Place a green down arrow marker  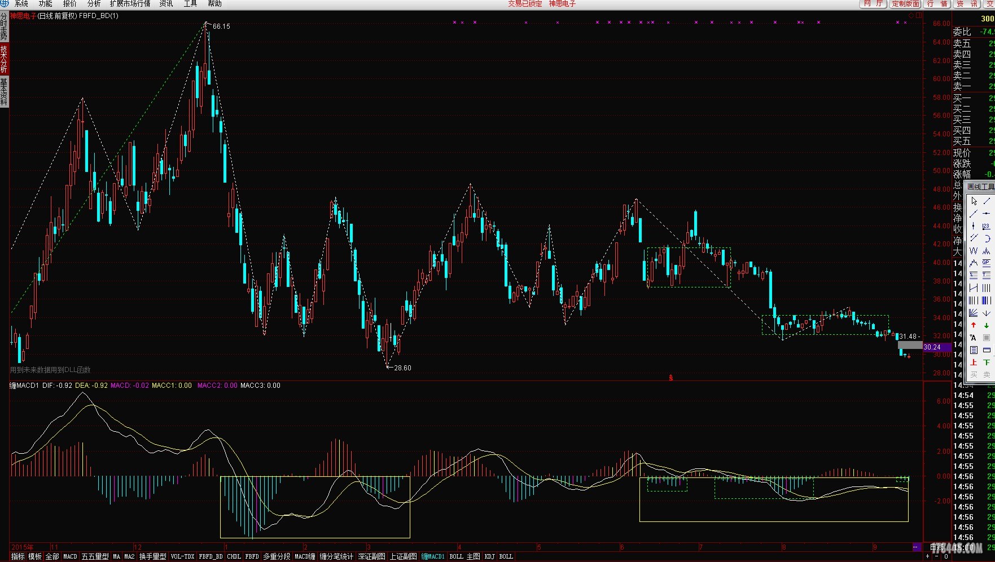click(x=987, y=325)
